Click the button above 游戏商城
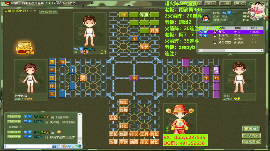Screen dimensions: 270x151 click(x=251, y=136)
